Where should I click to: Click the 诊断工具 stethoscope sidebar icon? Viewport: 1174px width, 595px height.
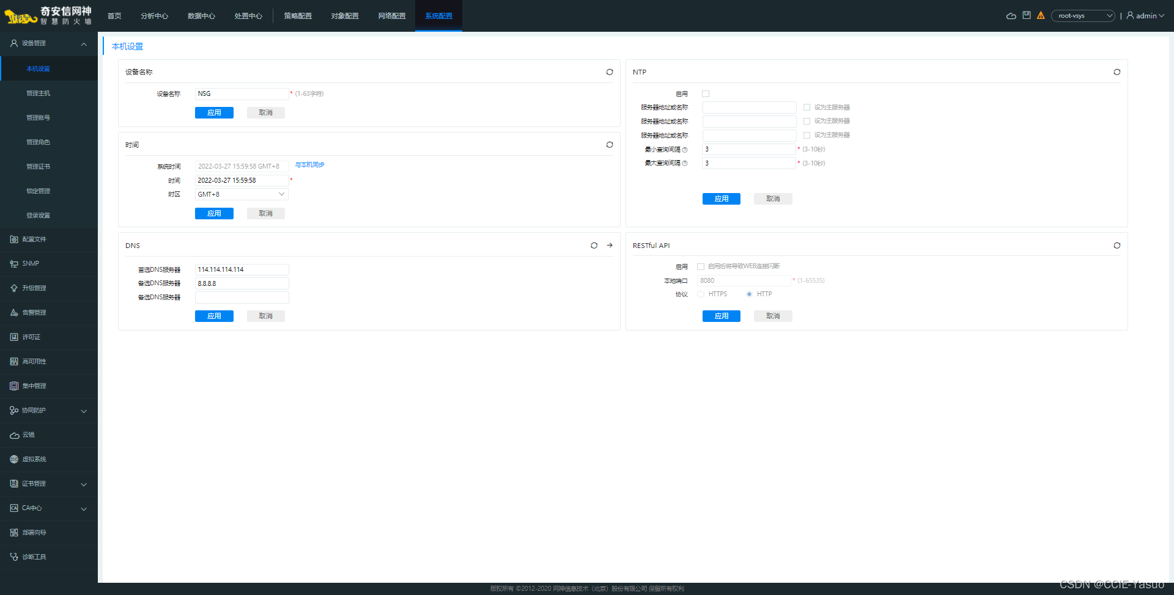pos(14,557)
